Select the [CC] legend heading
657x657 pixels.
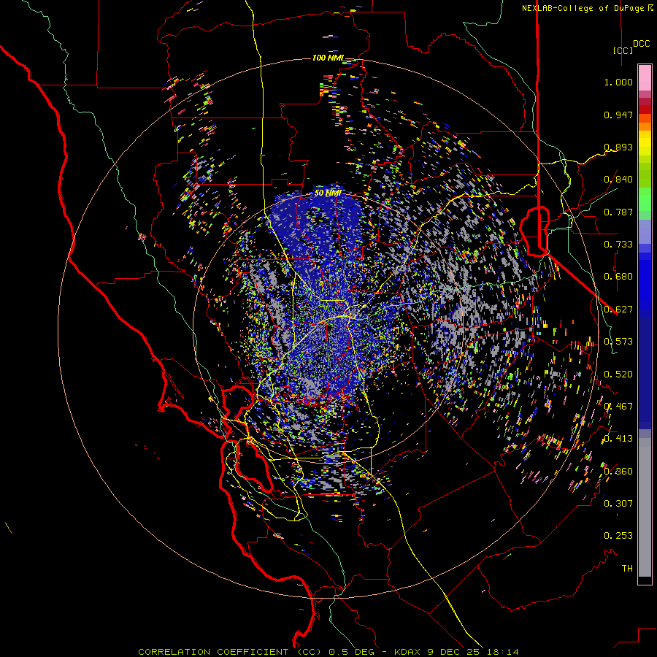623,50
